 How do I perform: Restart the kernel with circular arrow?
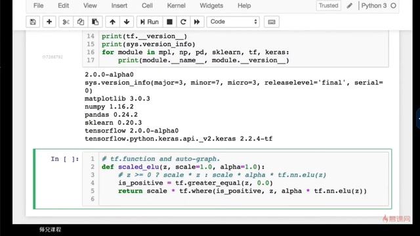coord(183,22)
